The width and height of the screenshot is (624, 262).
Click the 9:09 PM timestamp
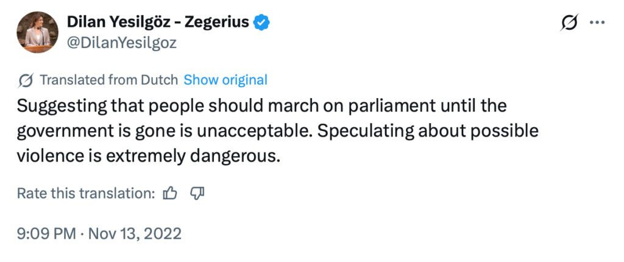tap(46, 233)
